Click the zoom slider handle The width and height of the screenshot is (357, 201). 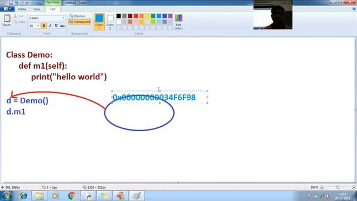[x=337, y=187]
